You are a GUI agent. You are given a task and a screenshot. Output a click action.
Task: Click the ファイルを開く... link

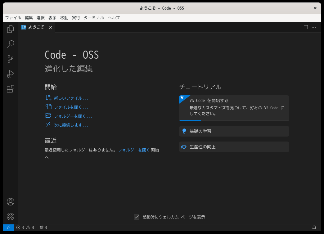(x=71, y=107)
